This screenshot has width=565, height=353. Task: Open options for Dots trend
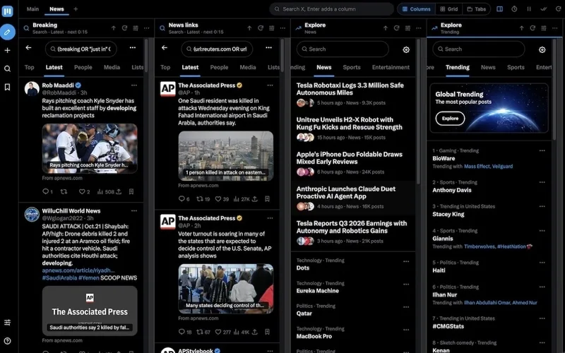[406, 261]
